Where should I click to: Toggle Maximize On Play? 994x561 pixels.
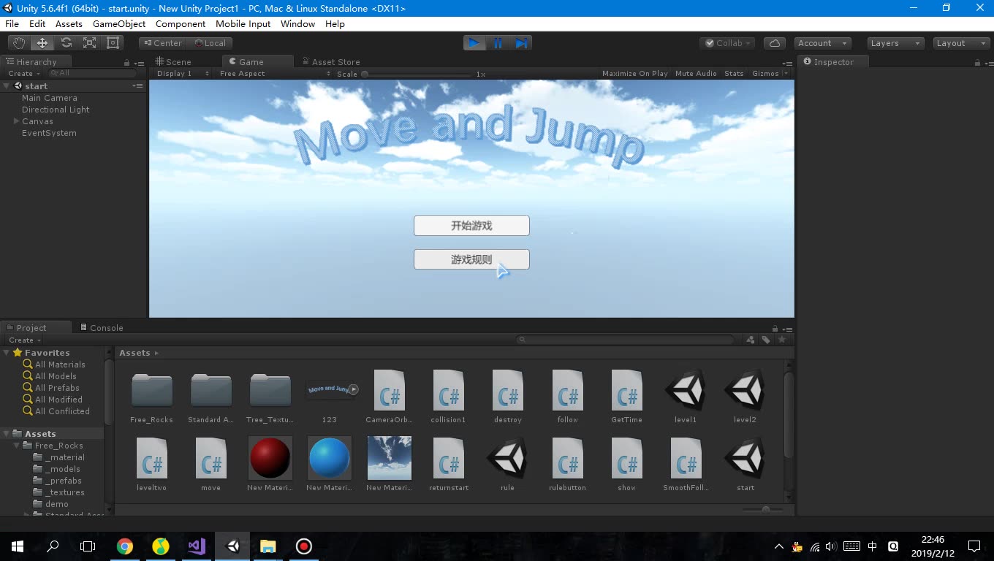[x=634, y=74]
